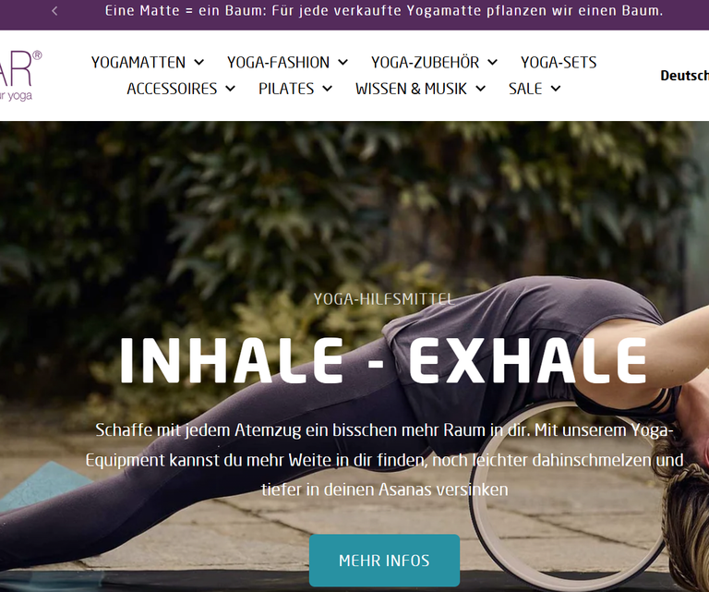Open the Deutsch language selector
The width and height of the screenshot is (709, 592).
685,76
